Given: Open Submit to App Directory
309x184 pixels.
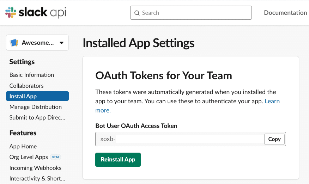Looking at the screenshot, I should 37,117.
